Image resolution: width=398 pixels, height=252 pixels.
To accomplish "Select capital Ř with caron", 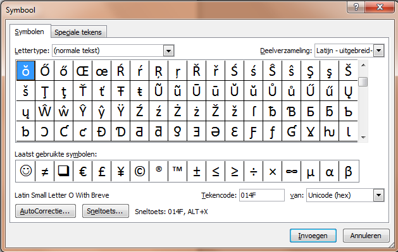I will coord(196,71).
